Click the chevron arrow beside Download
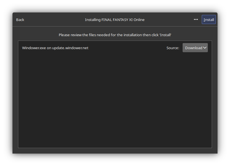The image size is (230, 166). (205, 48)
